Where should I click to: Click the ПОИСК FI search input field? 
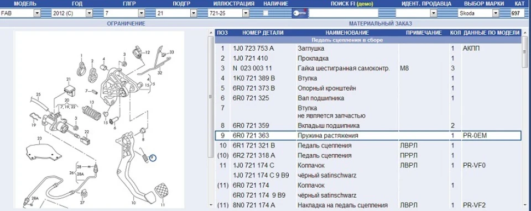tap(343, 13)
